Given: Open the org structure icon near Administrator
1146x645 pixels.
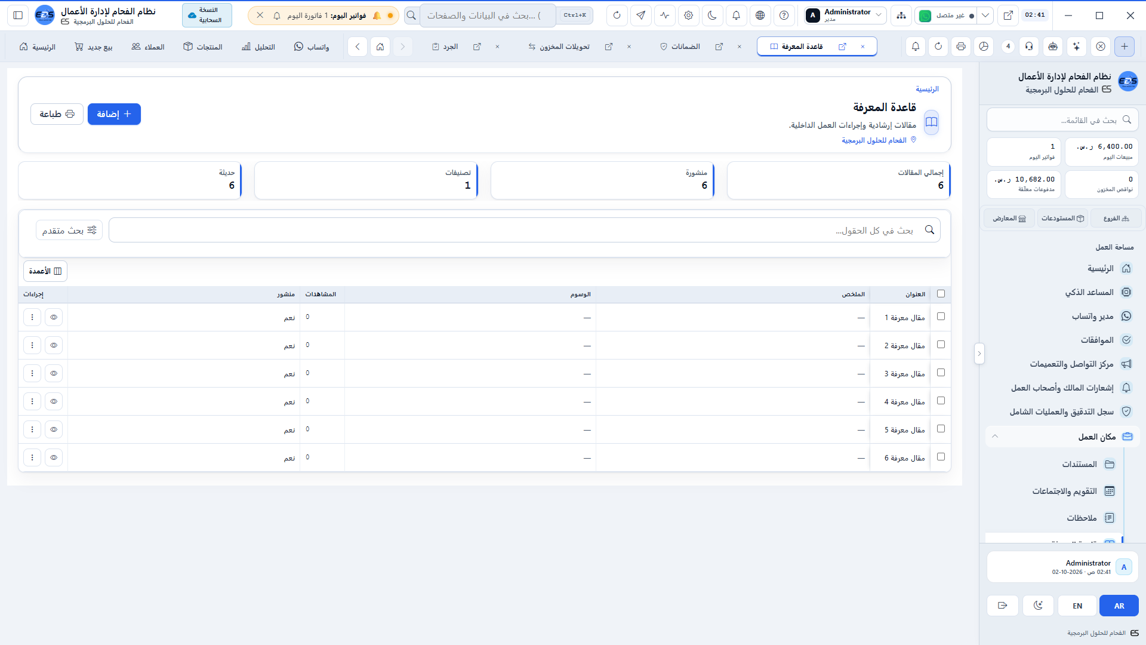Looking at the screenshot, I should click(x=901, y=16).
